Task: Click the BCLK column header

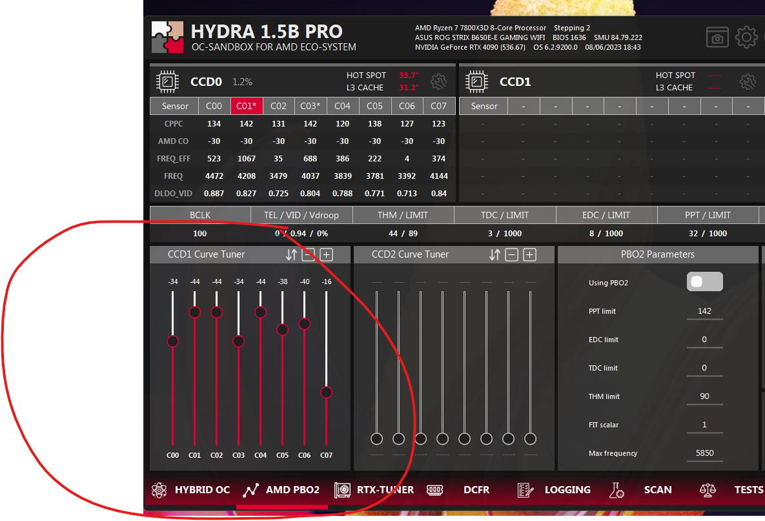Action: [200, 215]
